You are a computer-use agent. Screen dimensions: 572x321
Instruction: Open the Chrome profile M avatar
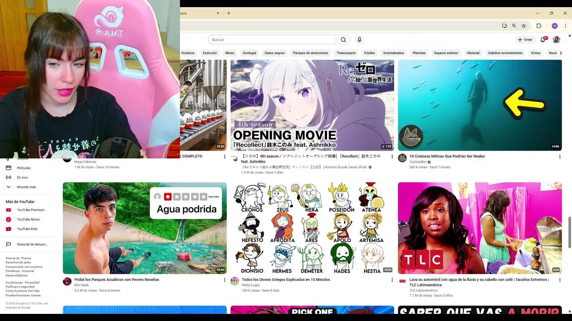point(555,26)
